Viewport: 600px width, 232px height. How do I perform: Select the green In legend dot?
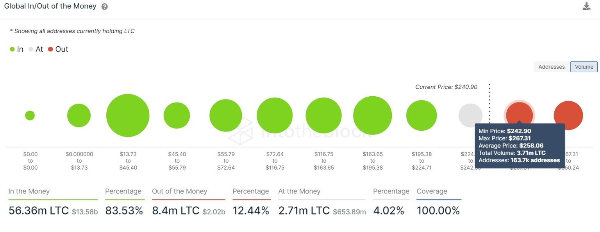tap(13, 49)
